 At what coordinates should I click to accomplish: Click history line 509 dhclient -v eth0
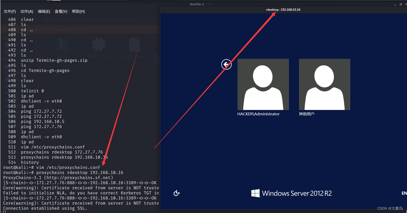(35, 137)
